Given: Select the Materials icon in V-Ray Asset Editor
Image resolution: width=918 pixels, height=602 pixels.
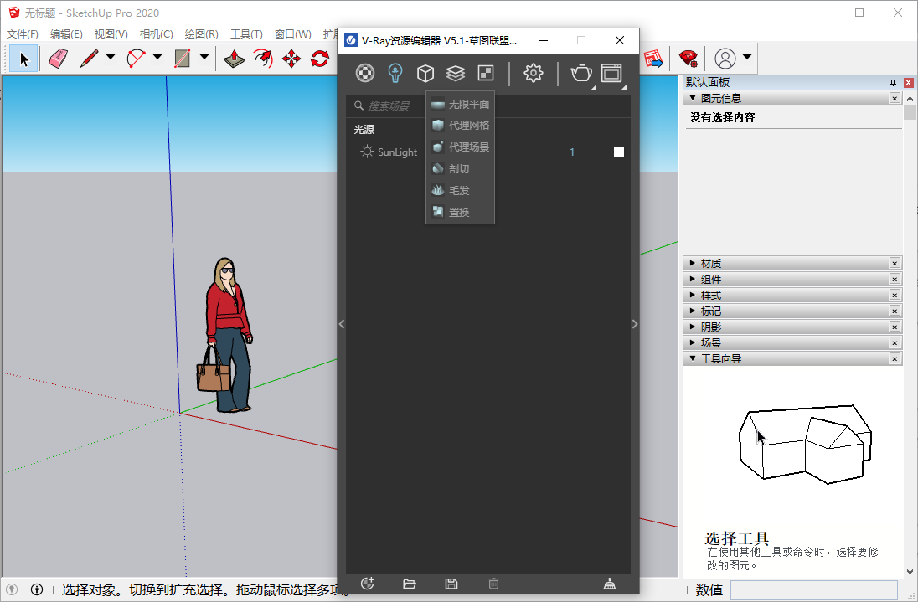Looking at the screenshot, I should coord(364,73).
